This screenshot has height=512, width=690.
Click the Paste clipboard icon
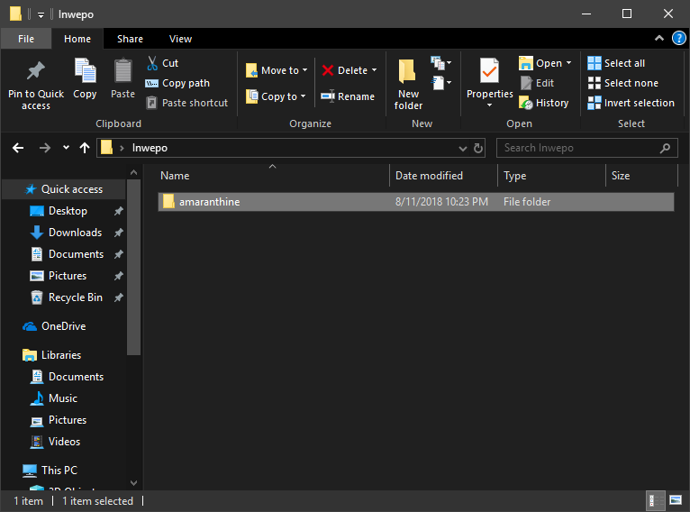[123, 72]
